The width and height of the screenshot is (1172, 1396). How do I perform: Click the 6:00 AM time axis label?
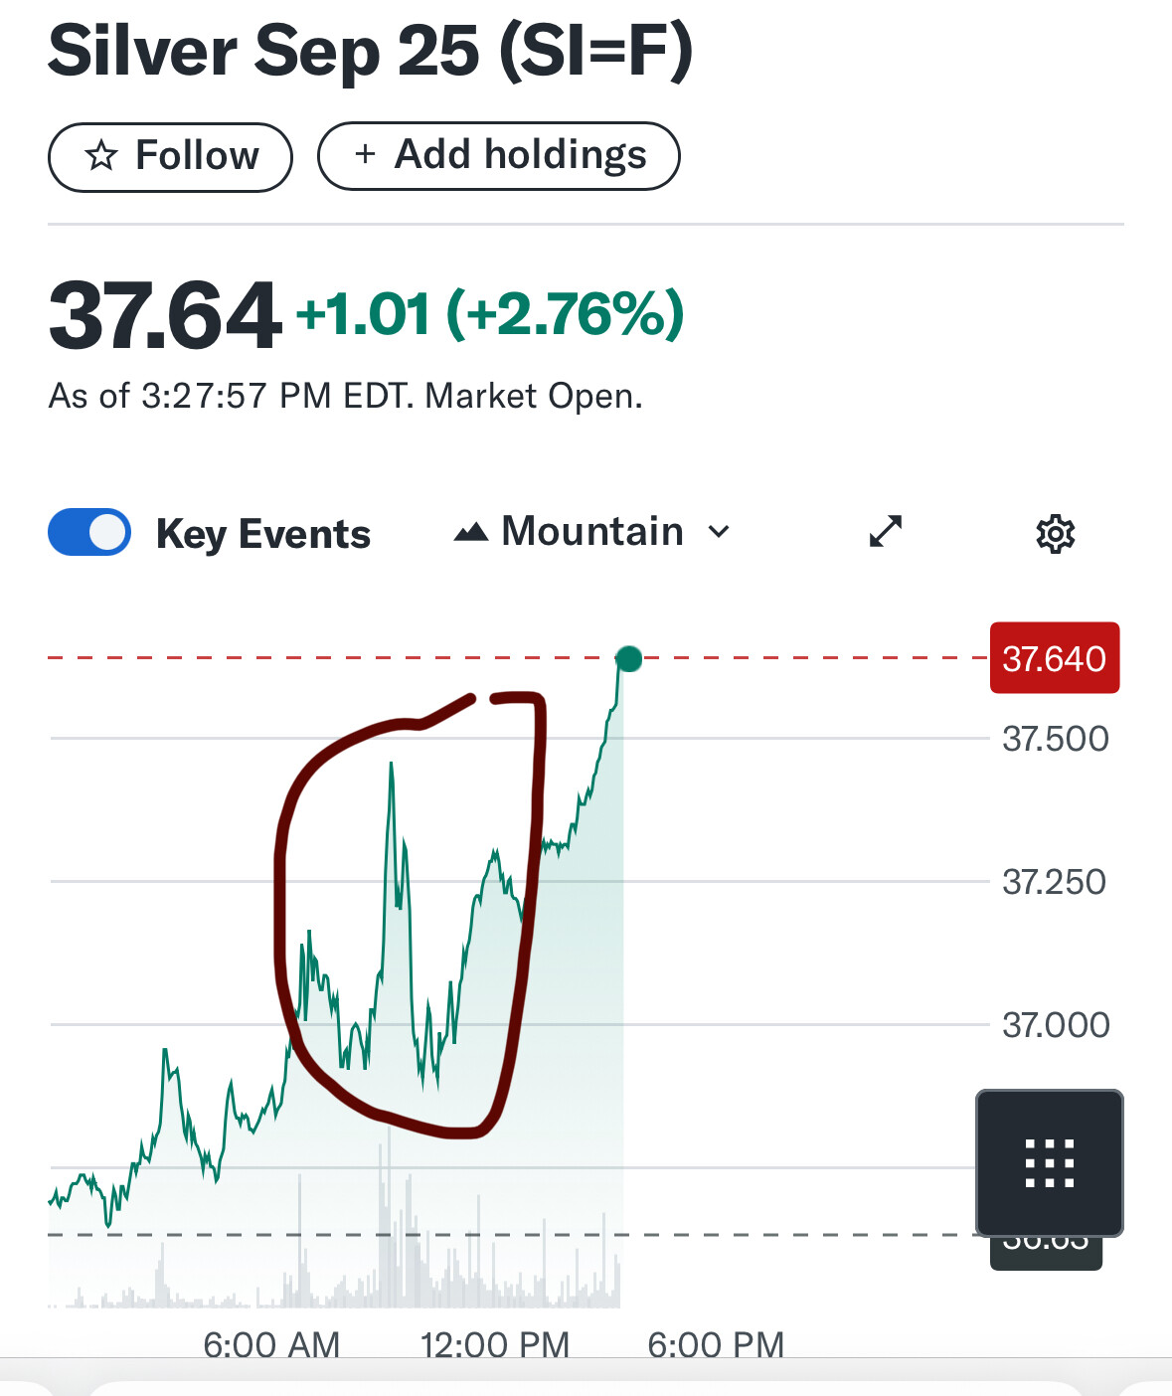coord(271,1344)
